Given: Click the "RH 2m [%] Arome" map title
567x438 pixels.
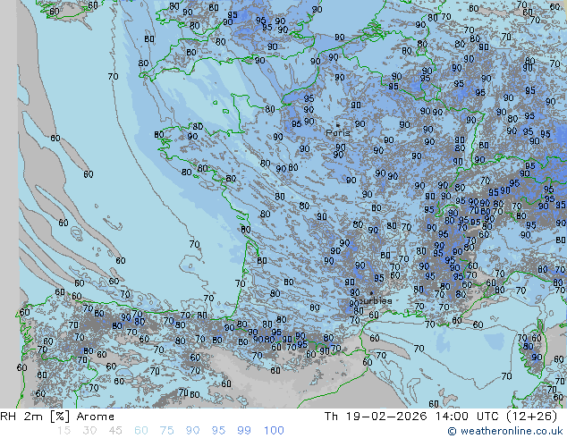Looking at the screenshot, I should point(57,417).
